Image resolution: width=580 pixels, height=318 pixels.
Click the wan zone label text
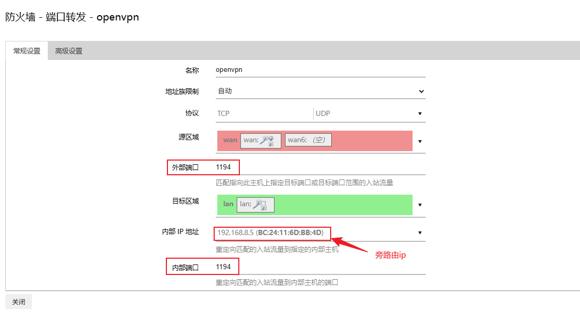click(x=230, y=140)
